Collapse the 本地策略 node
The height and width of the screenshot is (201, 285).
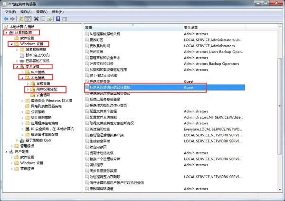pyautogui.click(x=23, y=78)
